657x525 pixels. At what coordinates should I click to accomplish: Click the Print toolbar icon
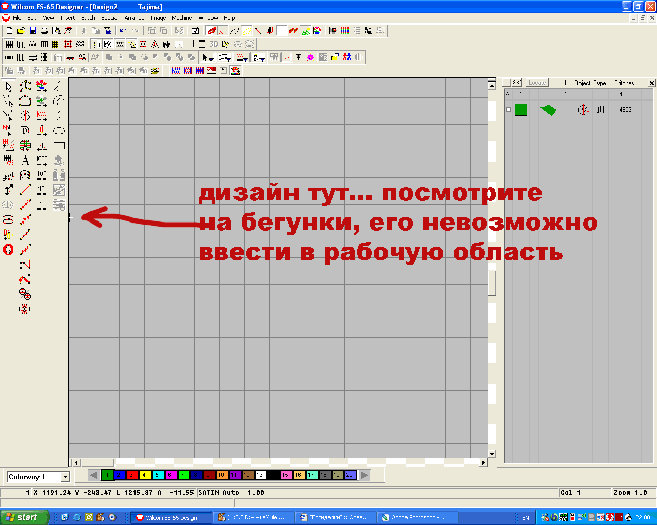pyautogui.click(x=45, y=31)
